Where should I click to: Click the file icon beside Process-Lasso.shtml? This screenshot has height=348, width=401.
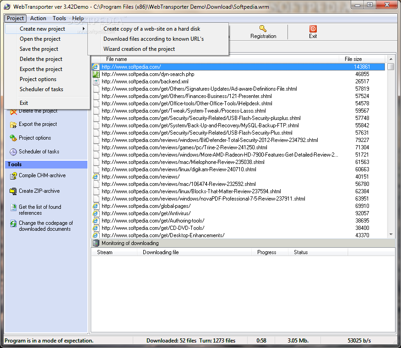pyautogui.click(x=96, y=111)
